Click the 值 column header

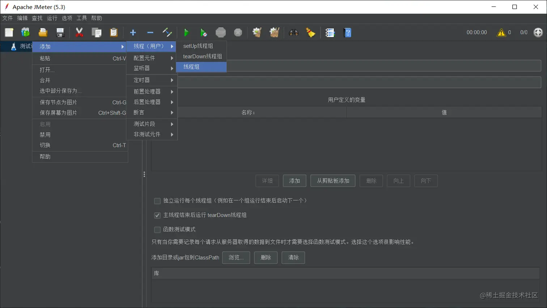(444, 112)
